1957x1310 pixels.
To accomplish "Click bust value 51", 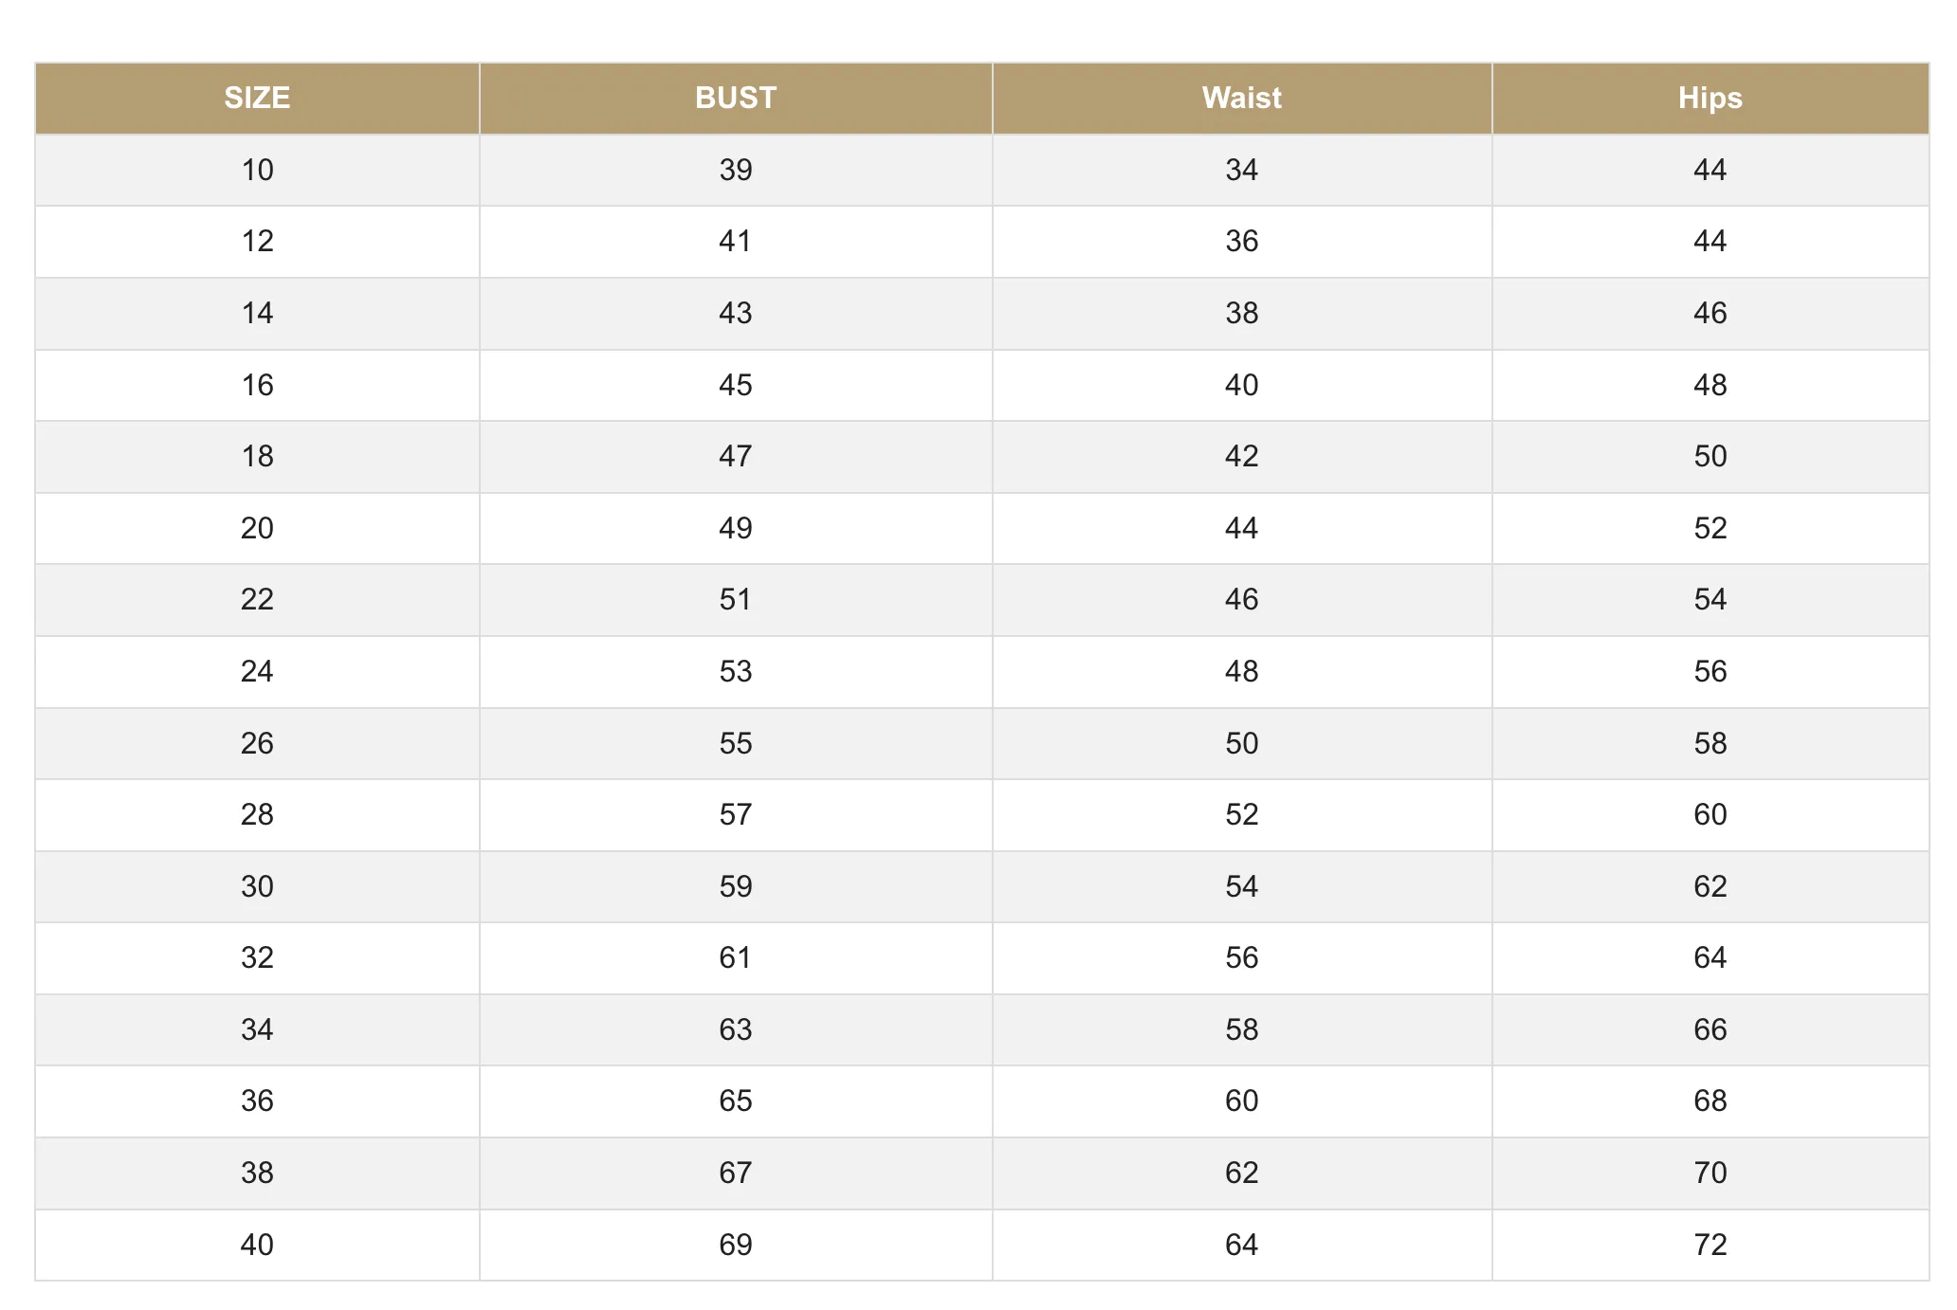I will (736, 599).
